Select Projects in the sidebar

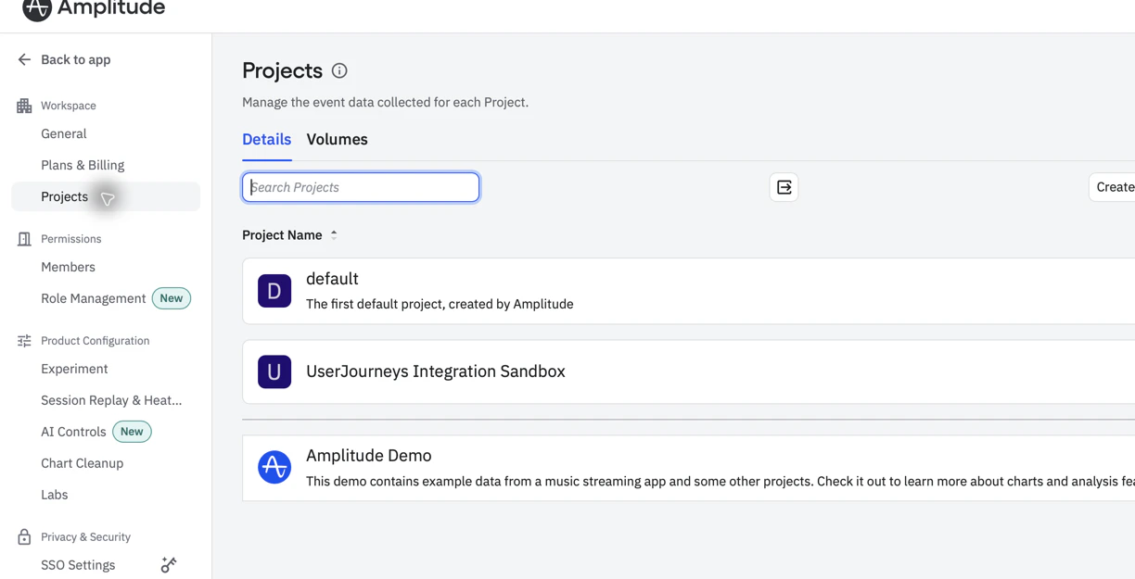[106, 196]
